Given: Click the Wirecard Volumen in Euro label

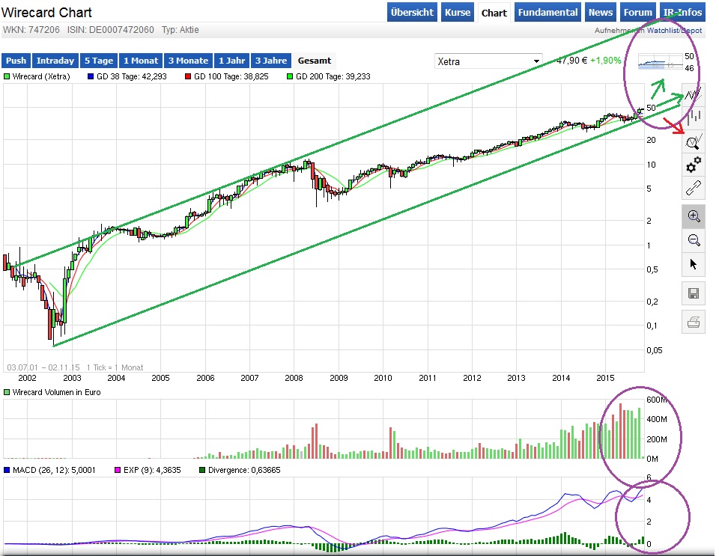Looking at the screenshot, I should [56, 393].
